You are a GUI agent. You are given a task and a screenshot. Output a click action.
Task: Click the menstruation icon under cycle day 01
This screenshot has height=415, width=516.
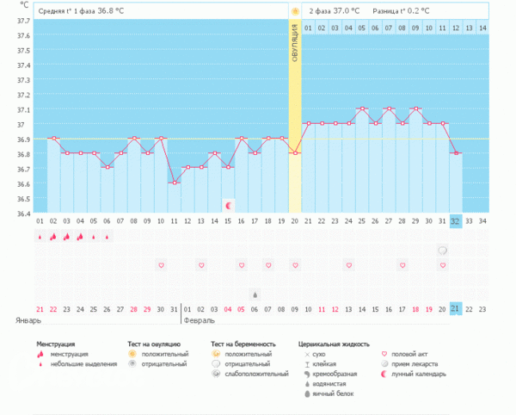pyautogui.click(x=40, y=237)
